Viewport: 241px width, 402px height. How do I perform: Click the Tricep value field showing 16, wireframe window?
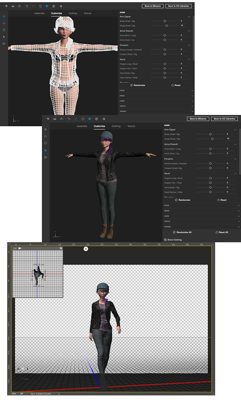point(184,26)
